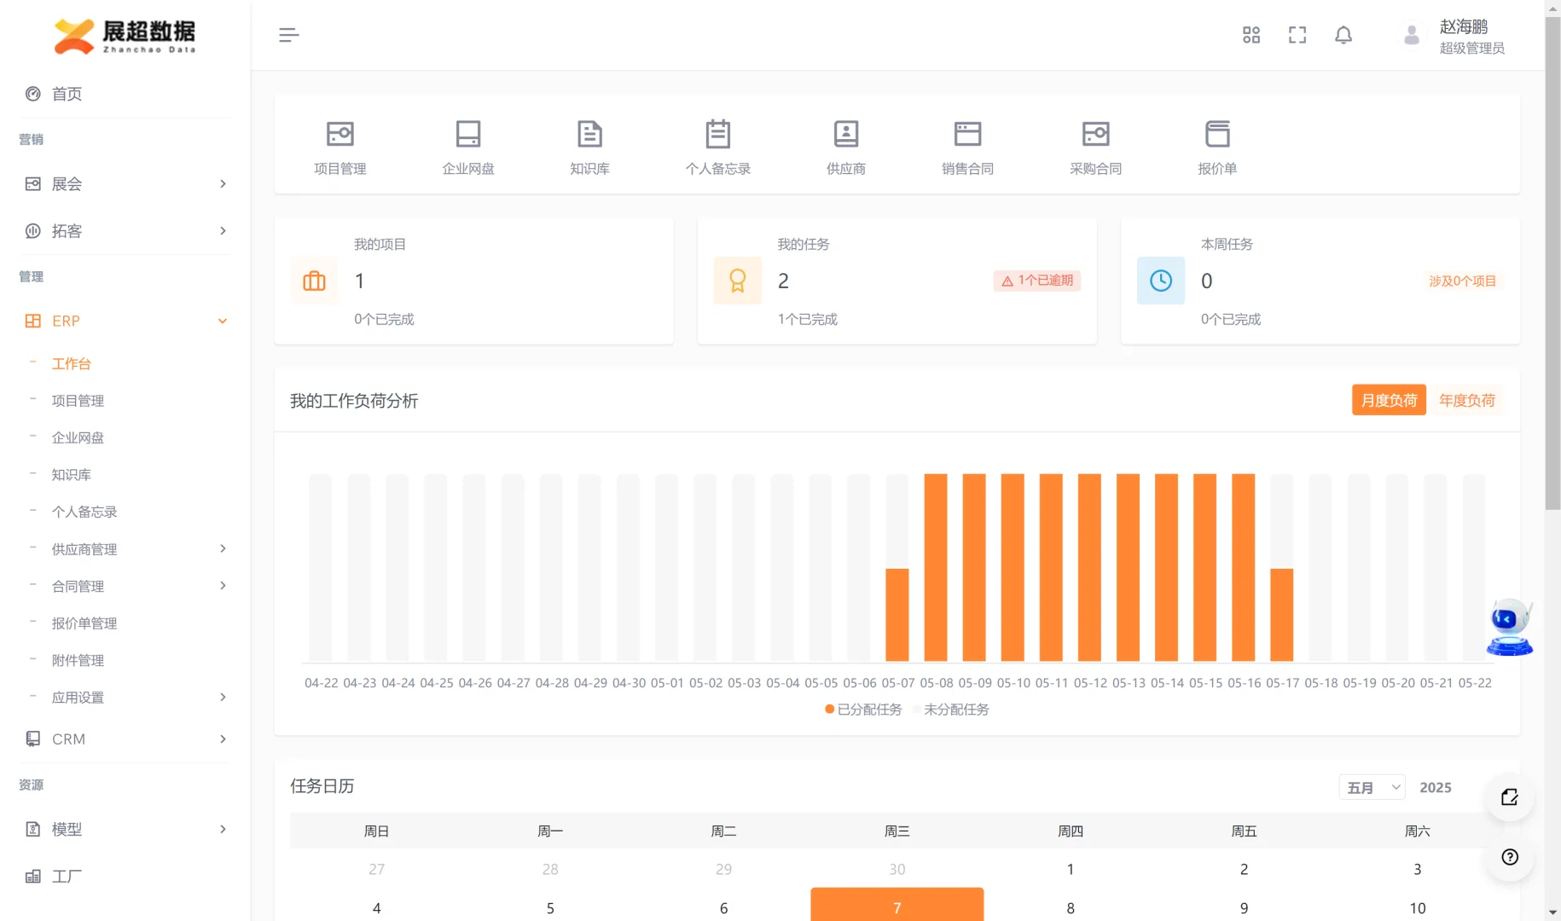This screenshot has height=921, width=1561.
Task: Open 报价单管理 in sidebar
Action: click(84, 623)
